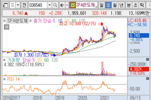
Task: Click the 주 market type box
Action: 13,5
